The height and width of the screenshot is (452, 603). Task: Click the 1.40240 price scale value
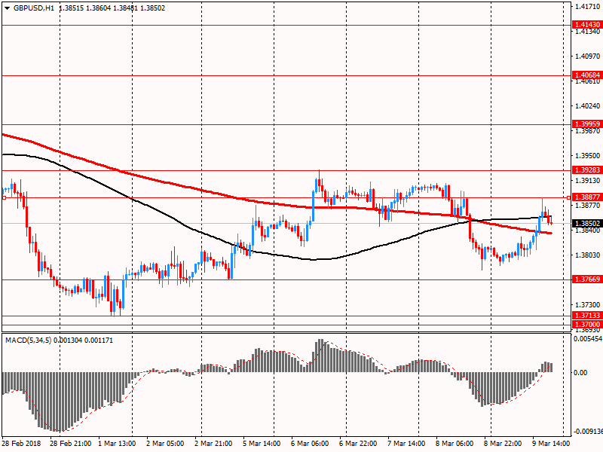tap(587, 105)
